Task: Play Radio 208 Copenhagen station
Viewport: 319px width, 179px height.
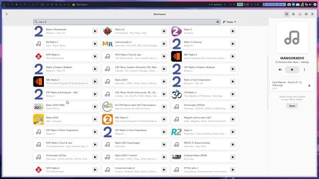Action: click(164, 145)
